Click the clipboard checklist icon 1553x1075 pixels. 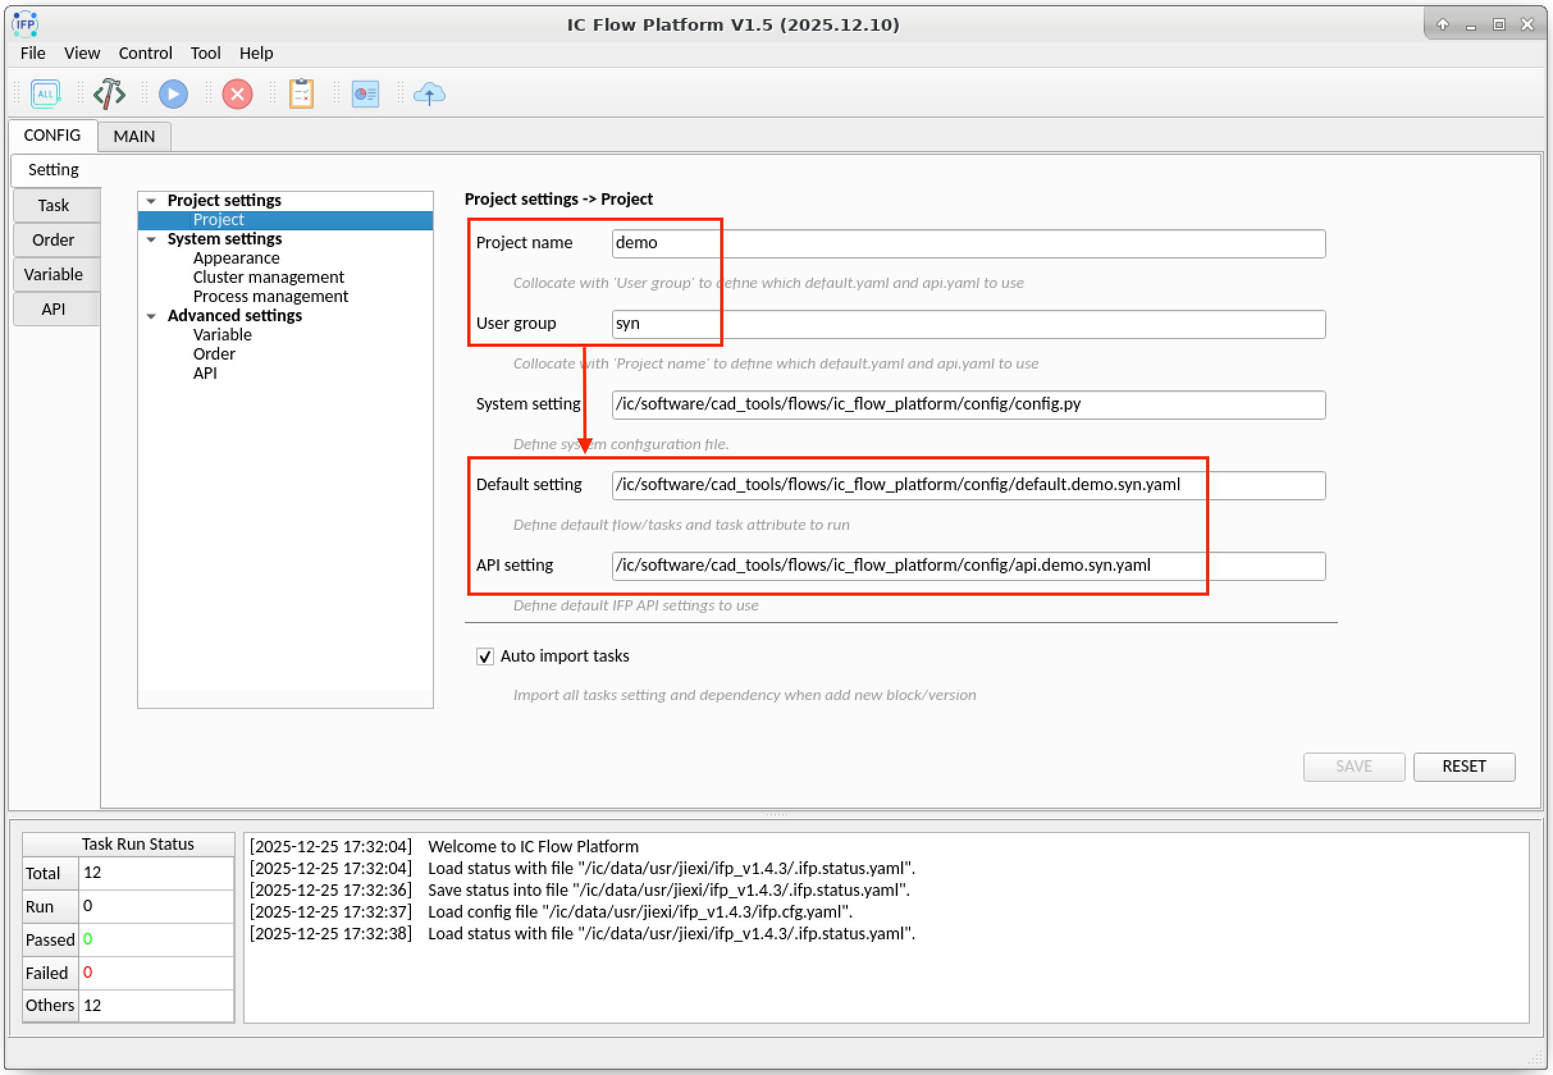[301, 93]
